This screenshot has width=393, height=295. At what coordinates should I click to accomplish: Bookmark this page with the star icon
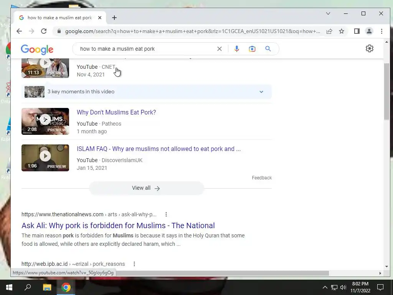point(341,31)
